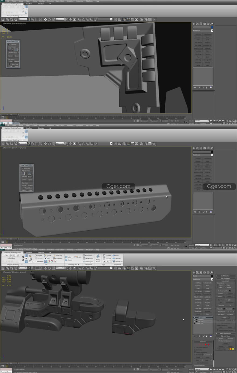Screen dimensions: 237x373
Task: Click Center button in top Loop Tools panel
Action: [11, 56]
